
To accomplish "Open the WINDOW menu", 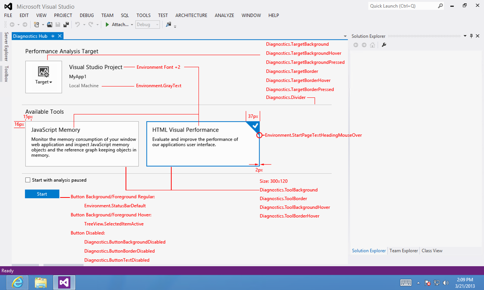I will pos(251,16).
